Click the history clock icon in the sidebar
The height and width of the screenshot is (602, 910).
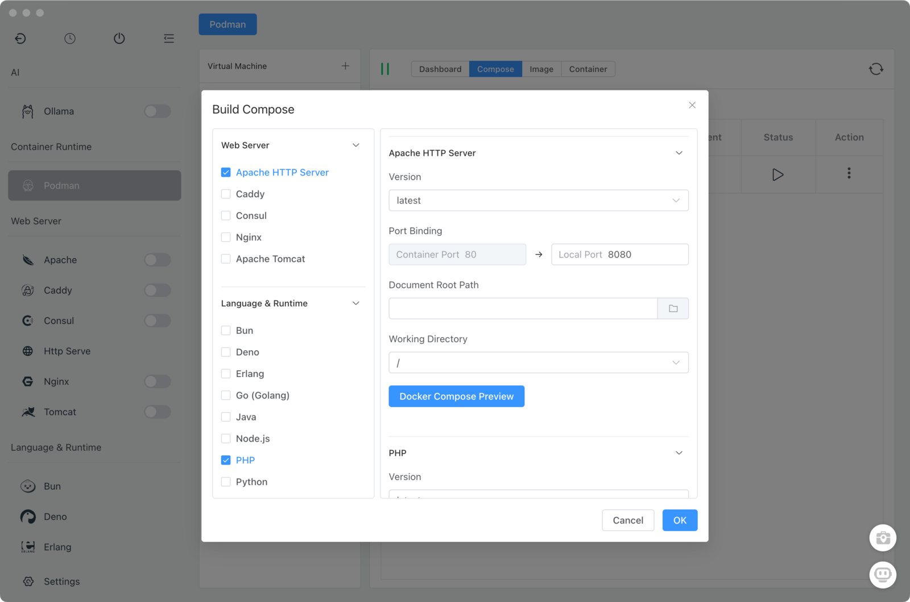click(70, 39)
